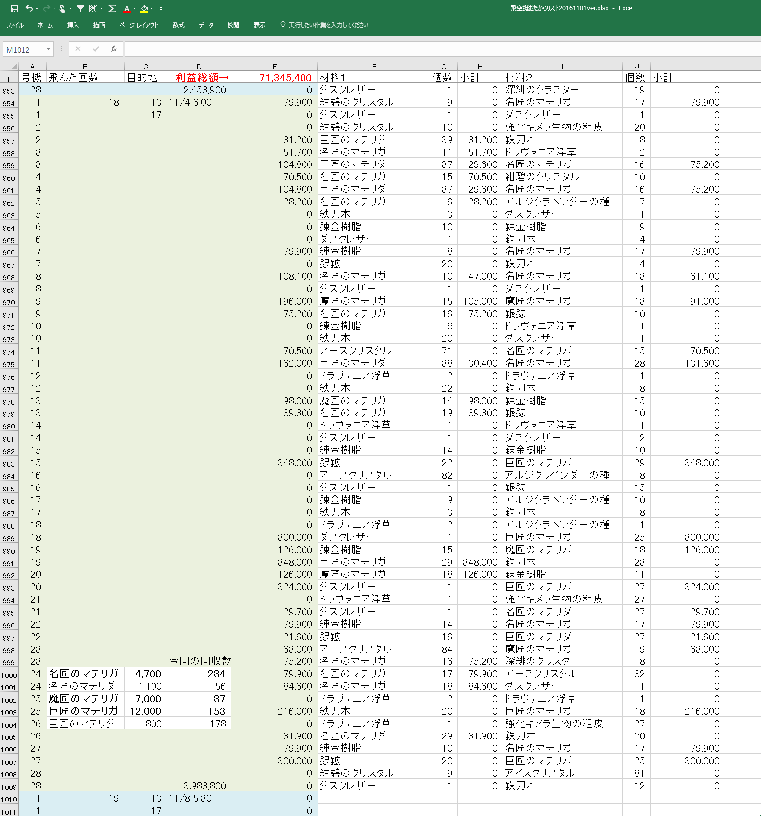Click the Touch/Mouse mode hand icon
Screen dimensions: 761x816
(62, 8)
